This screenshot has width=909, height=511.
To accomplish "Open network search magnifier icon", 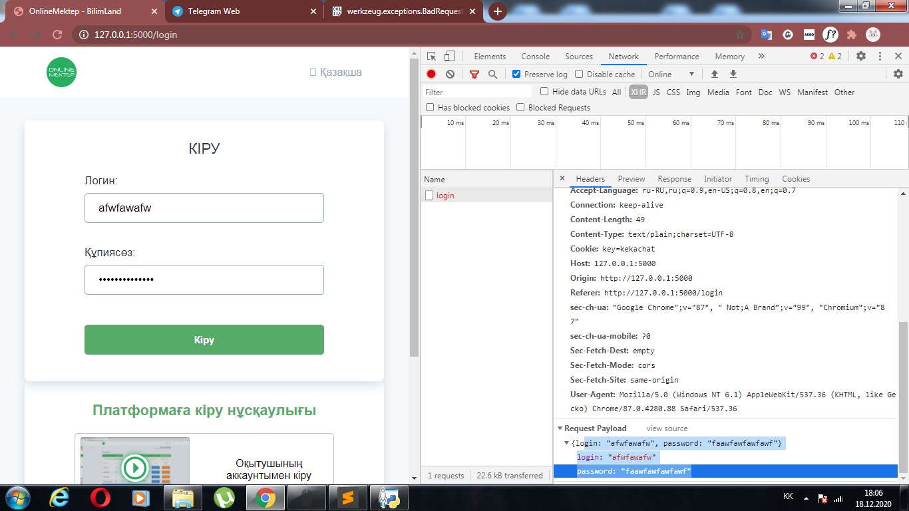I will [x=493, y=75].
